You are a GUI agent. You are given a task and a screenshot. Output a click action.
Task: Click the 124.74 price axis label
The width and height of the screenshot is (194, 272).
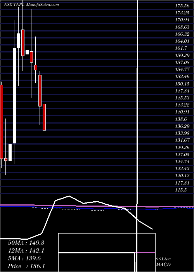point(182,162)
